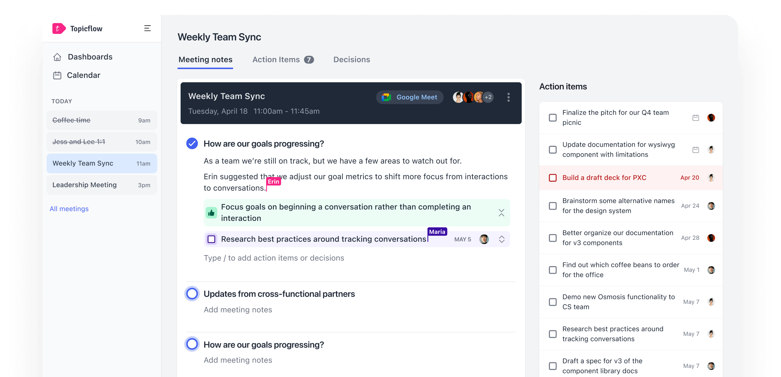Check Draft a spec for v3 item

tap(553, 366)
